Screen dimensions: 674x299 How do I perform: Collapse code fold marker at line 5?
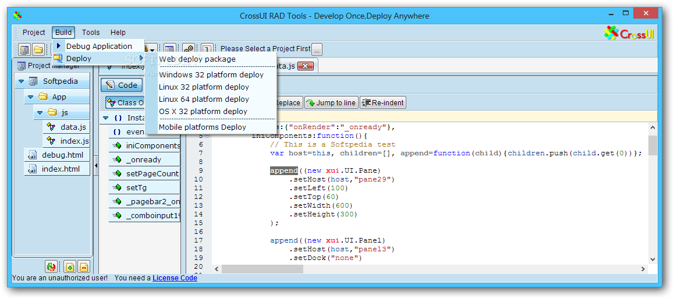pos(207,136)
